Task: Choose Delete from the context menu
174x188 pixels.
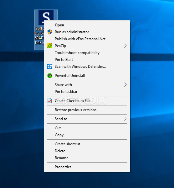Action: (x=87, y=151)
